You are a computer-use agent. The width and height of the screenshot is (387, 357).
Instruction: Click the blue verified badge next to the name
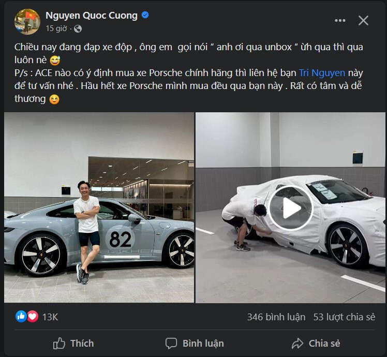145,16
